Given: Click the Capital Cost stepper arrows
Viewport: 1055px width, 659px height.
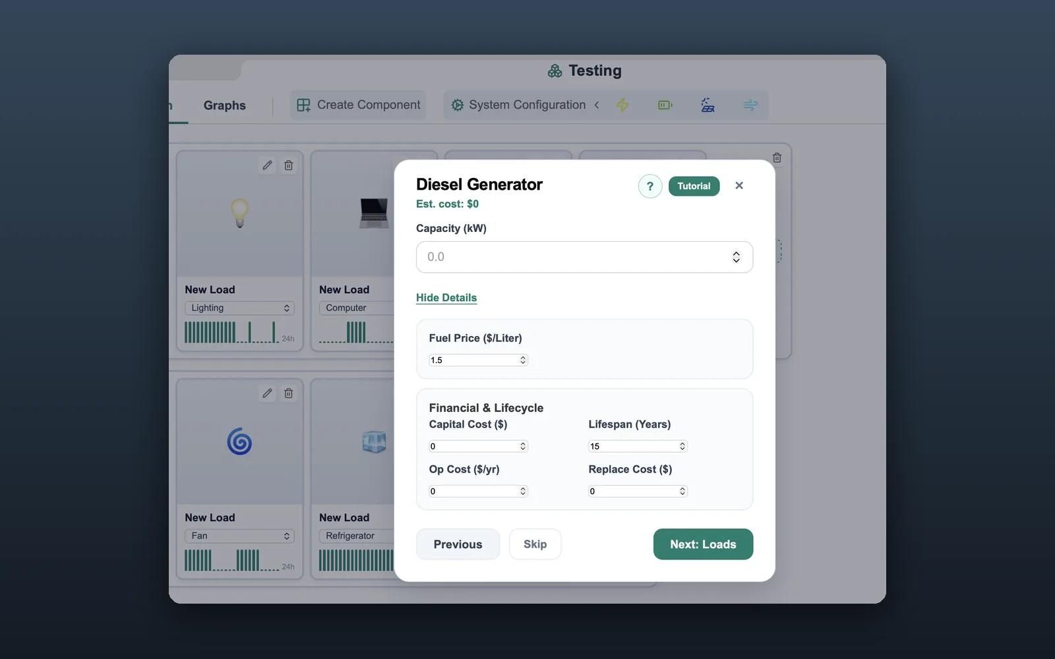Looking at the screenshot, I should [x=523, y=446].
